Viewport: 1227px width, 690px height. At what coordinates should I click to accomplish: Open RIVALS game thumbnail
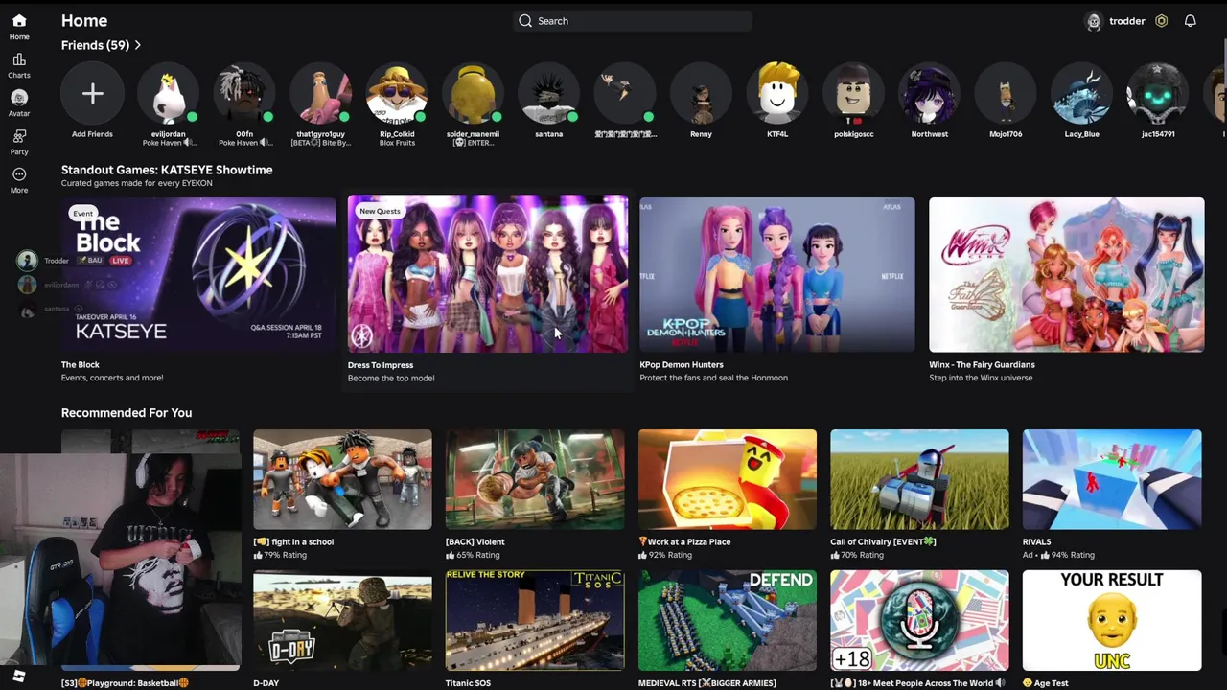point(1112,479)
